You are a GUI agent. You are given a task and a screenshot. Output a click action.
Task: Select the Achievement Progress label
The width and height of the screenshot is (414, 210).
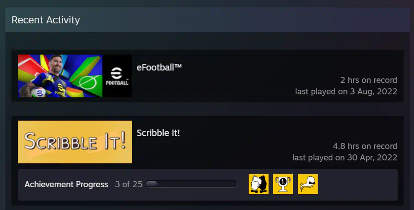67,184
